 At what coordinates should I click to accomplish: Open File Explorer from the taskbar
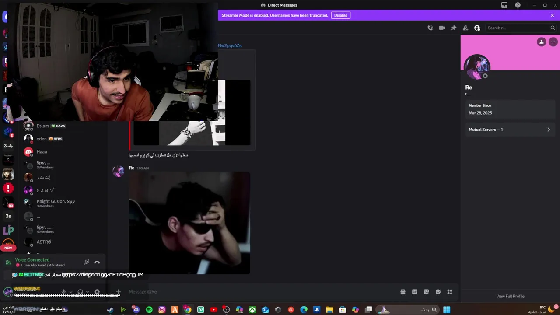point(329,310)
